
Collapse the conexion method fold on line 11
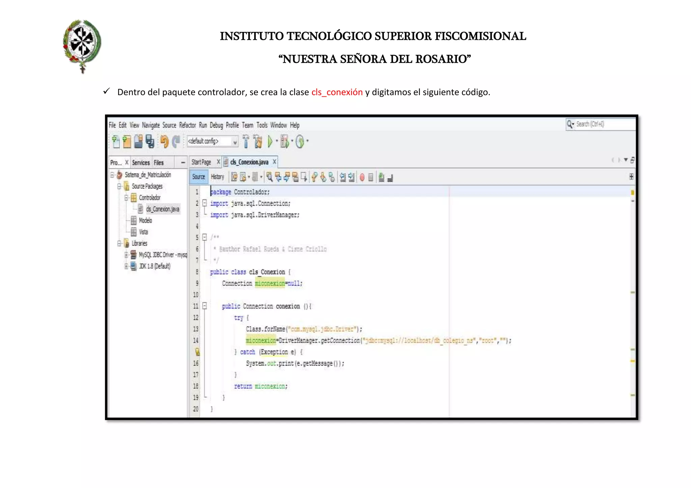tap(204, 306)
